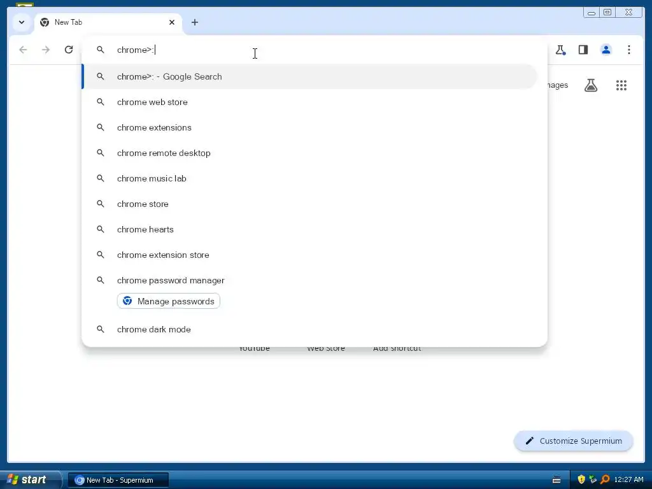The image size is (652, 489).
Task: Minimize the Supermium window
Action: 591,13
